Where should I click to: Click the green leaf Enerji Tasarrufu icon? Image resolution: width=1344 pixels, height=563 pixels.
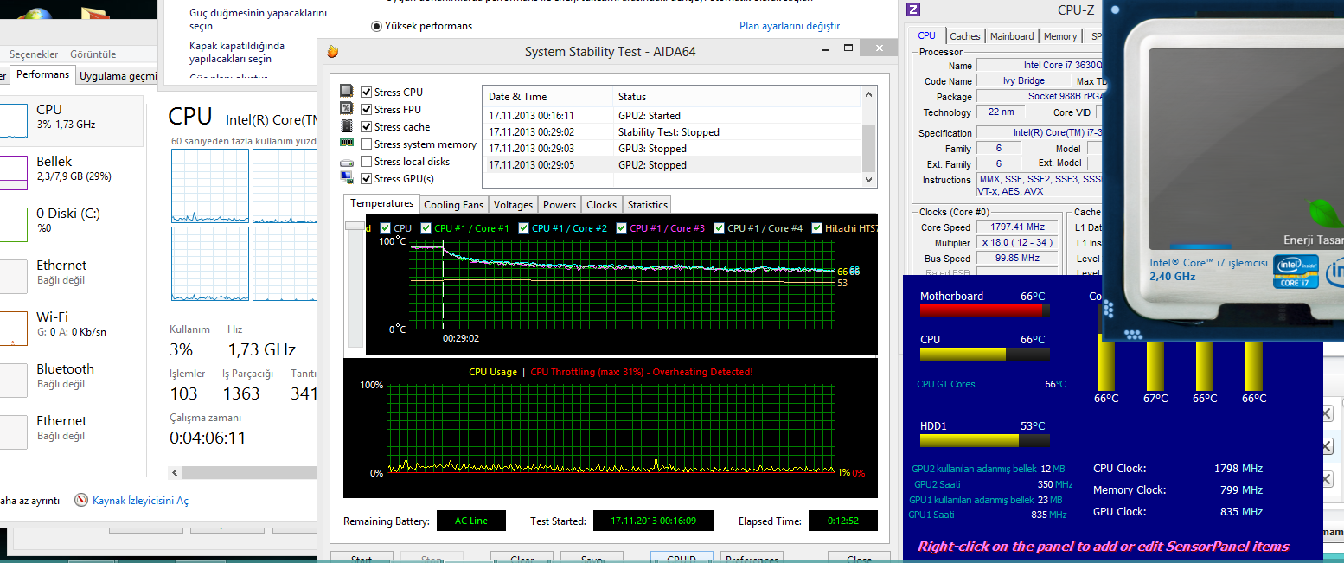point(1325,211)
